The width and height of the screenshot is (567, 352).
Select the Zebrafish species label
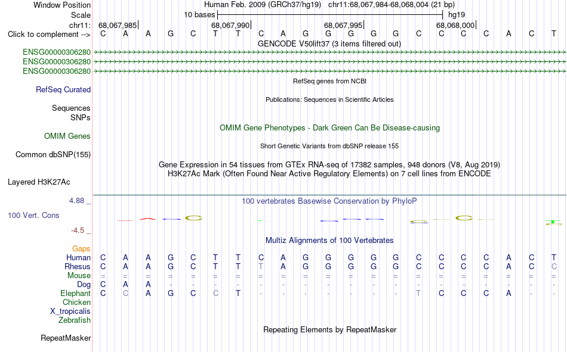pyautogui.click(x=75, y=320)
